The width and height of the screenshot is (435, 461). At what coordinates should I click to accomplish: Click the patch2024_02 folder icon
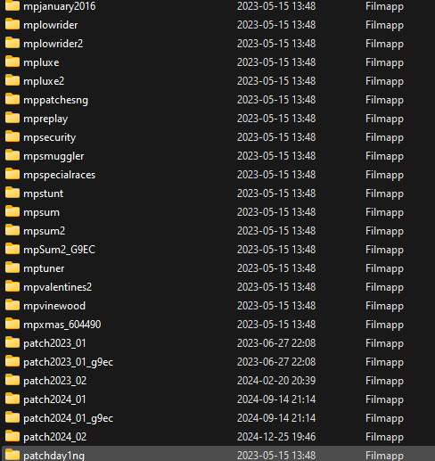click(12, 436)
